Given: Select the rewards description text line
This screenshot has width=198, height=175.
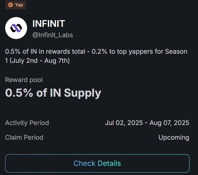Looking at the screenshot, I should pos(96,56).
